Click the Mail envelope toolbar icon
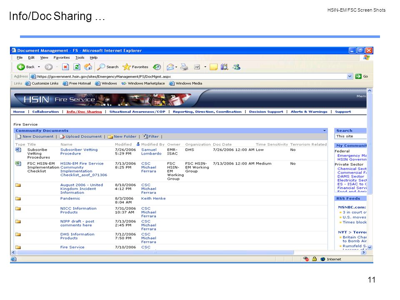 point(170,67)
